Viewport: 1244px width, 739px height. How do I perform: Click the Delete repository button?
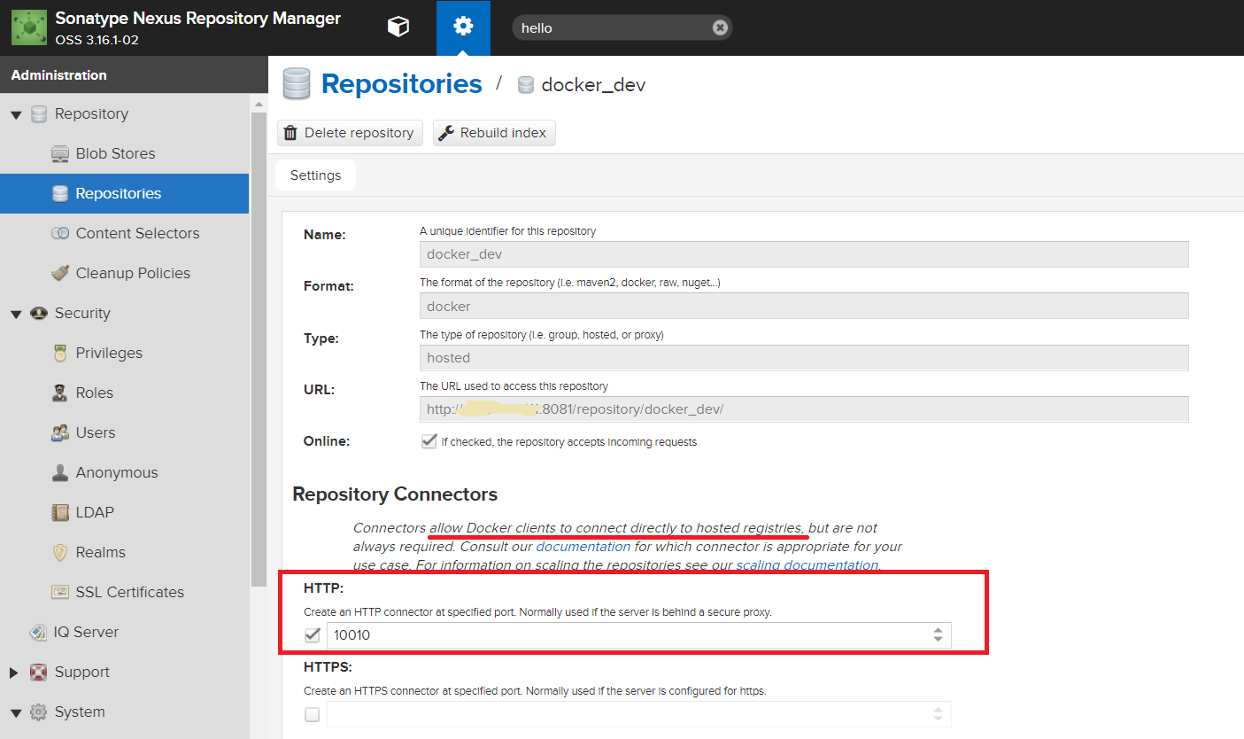point(350,133)
